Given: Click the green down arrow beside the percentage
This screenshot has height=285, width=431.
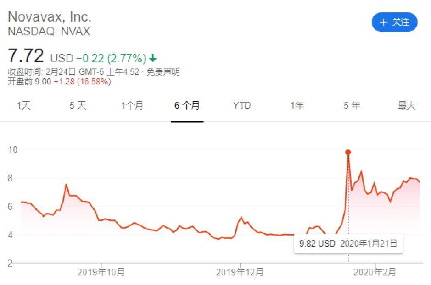Looking at the screenshot, I should (153, 58).
